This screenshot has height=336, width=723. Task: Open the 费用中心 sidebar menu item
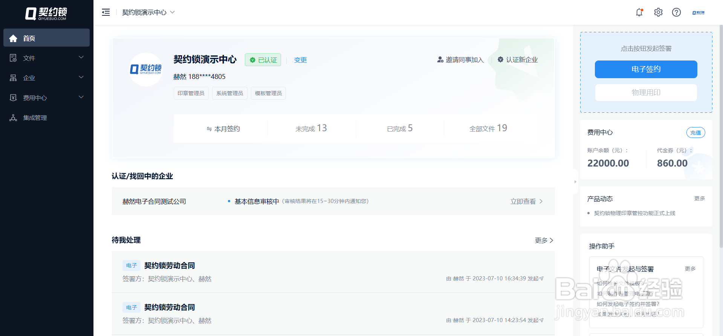point(46,98)
